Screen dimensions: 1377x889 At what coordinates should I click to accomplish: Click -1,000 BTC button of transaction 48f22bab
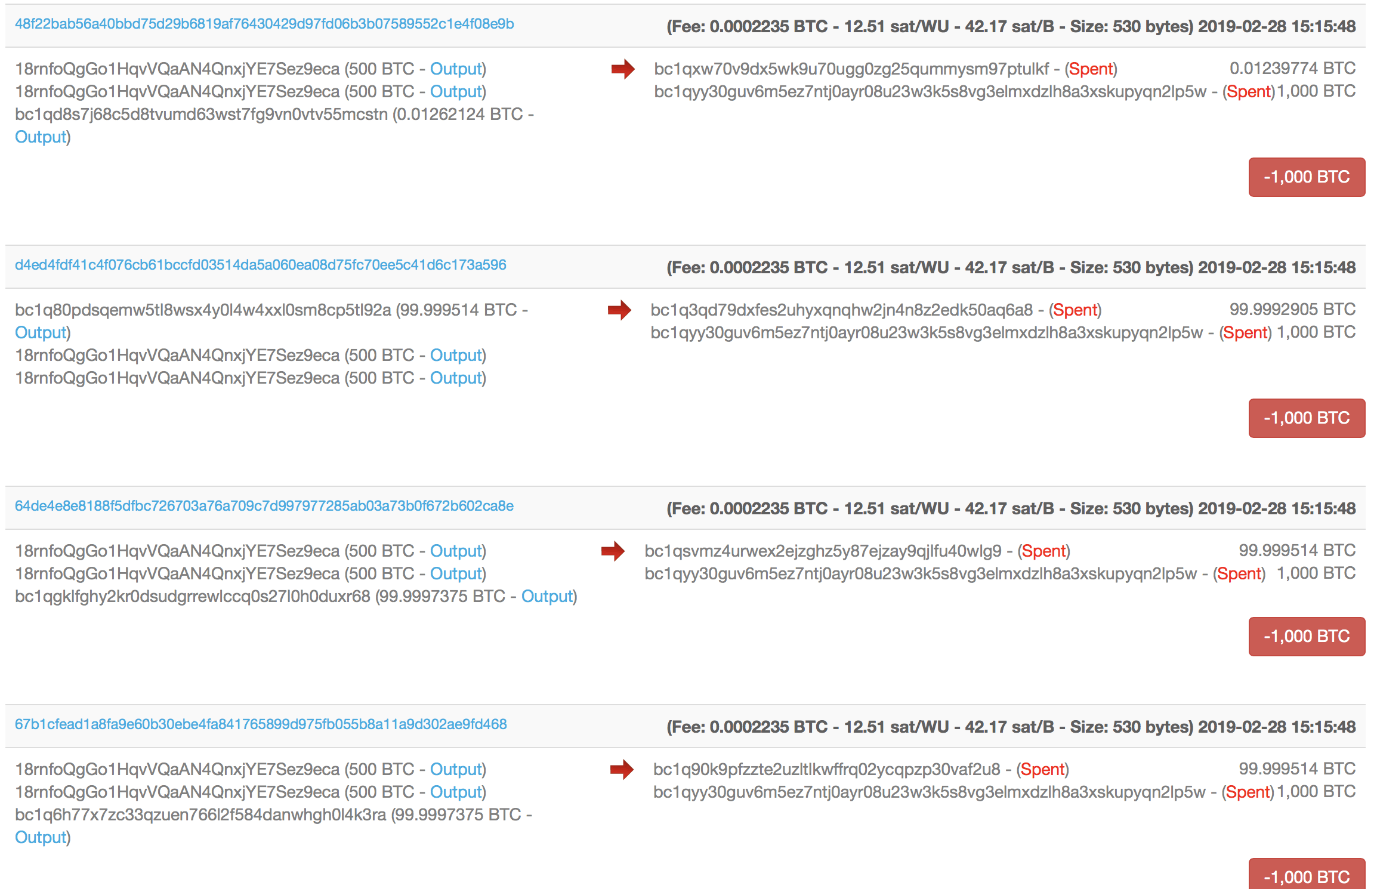1307,177
